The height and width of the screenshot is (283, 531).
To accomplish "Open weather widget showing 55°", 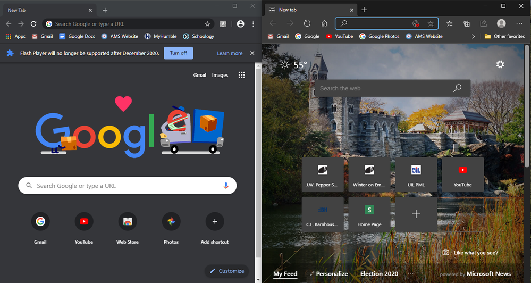I will coord(294,65).
